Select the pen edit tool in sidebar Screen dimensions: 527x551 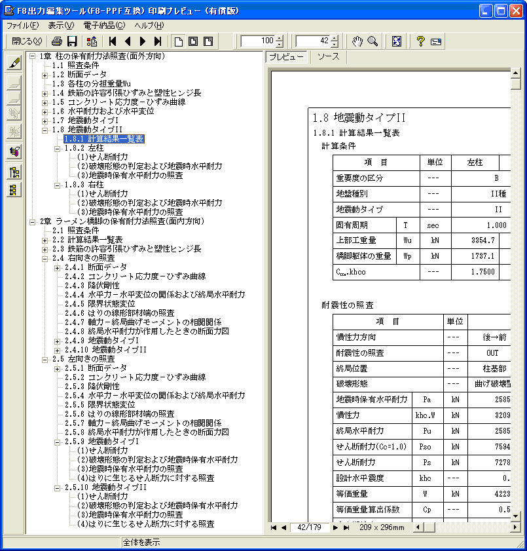[x=14, y=63]
